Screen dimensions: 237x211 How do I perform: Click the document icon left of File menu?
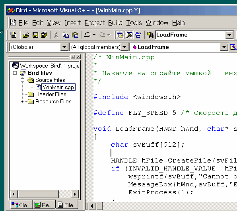click(x=13, y=23)
